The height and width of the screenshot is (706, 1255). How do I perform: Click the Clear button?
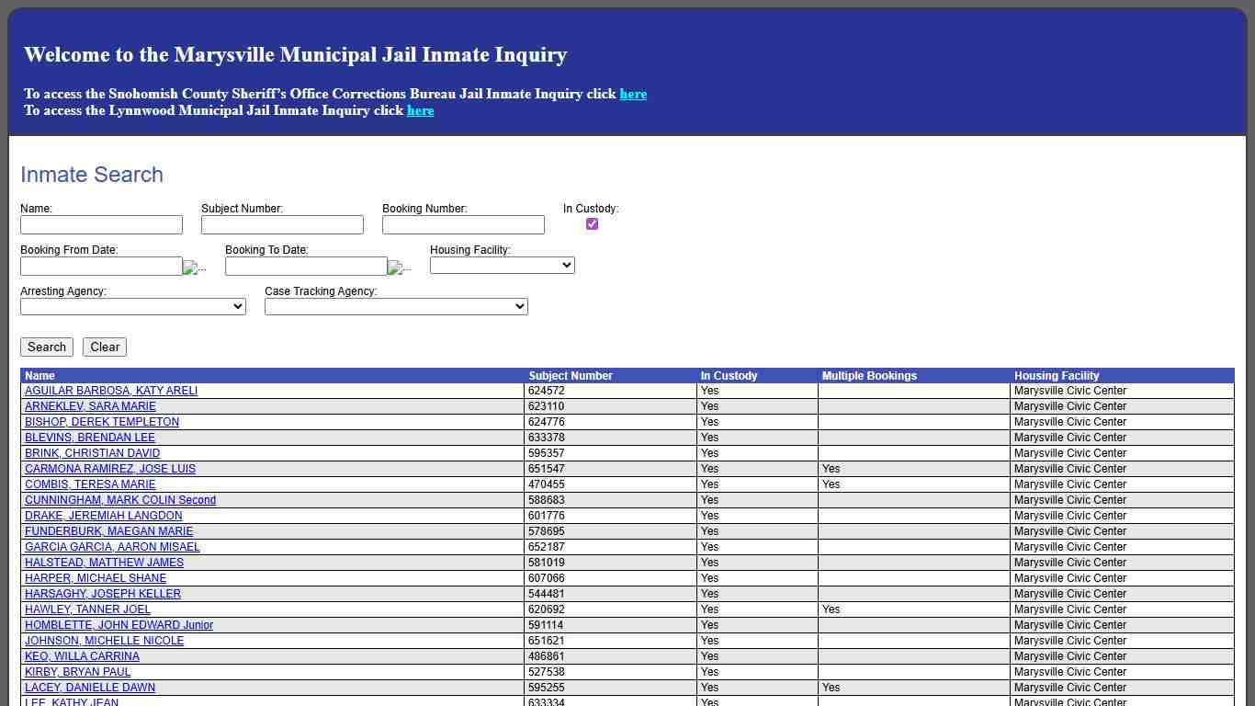[x=104, y=347]
